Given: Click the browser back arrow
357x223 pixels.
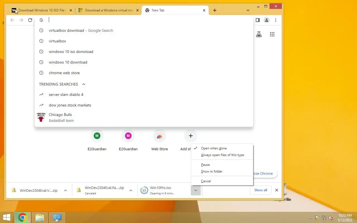Looking at the screenshot, I should tap(12, 20).
